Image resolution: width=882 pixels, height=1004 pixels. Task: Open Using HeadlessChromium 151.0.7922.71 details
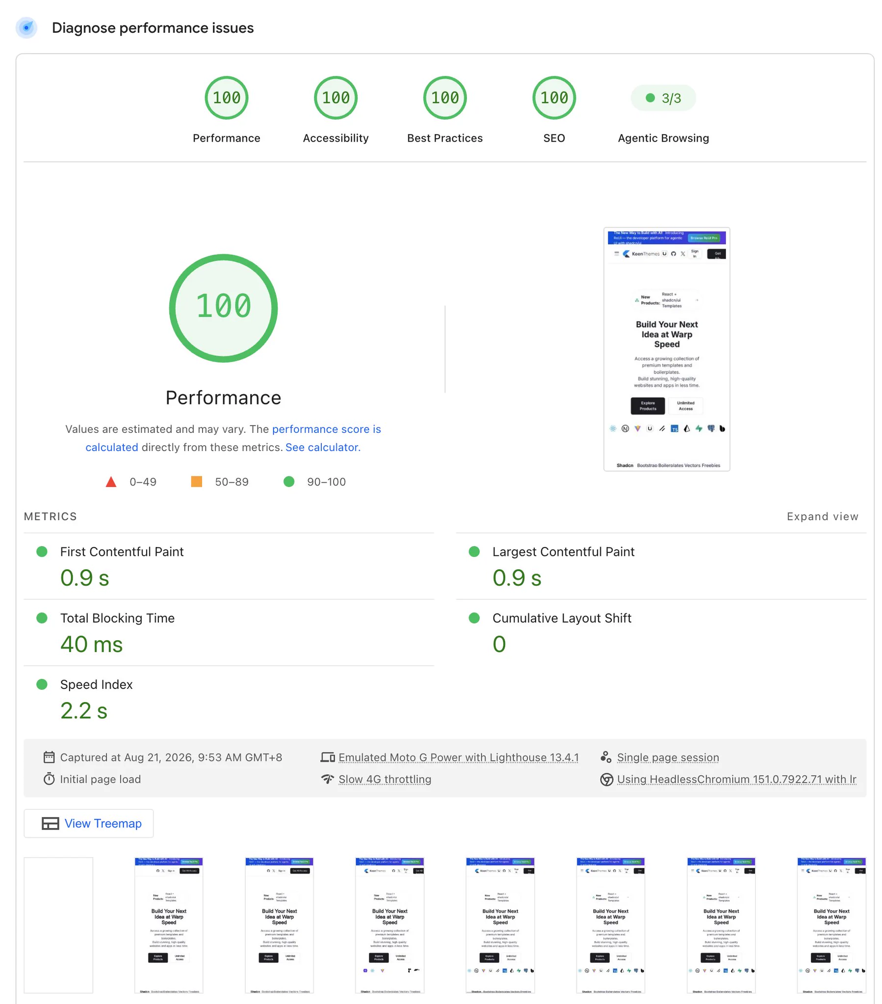(736, 778)
